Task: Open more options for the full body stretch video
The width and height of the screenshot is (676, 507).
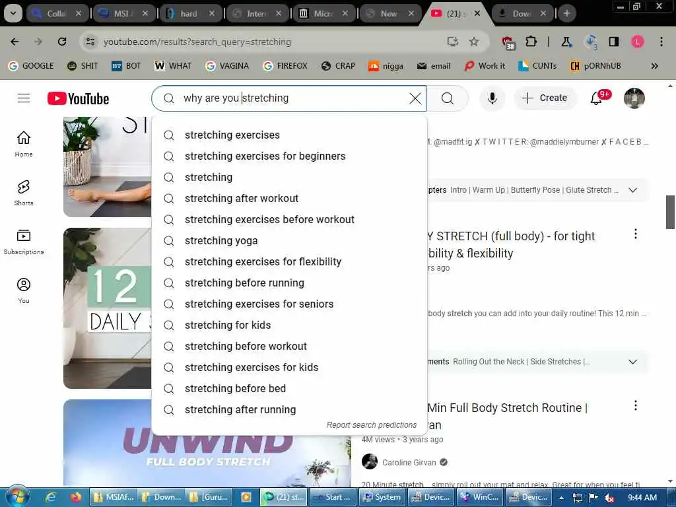Action: tap(636, 234)
